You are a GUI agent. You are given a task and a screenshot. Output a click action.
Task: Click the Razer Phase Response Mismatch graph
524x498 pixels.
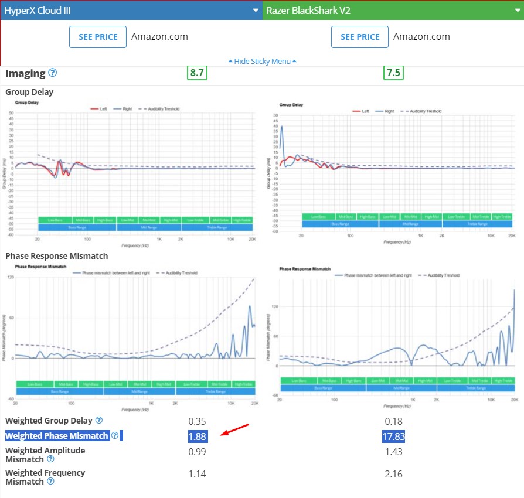(391, 337)
